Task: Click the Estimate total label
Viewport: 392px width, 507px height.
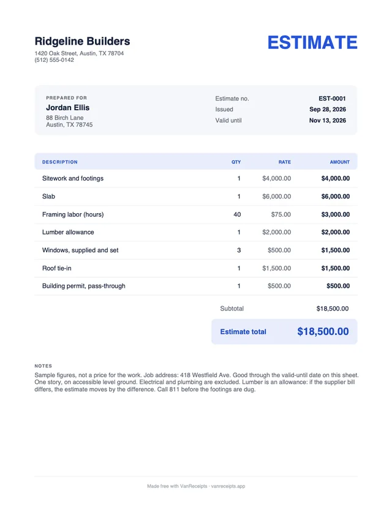Action: (x=243, y=332)
